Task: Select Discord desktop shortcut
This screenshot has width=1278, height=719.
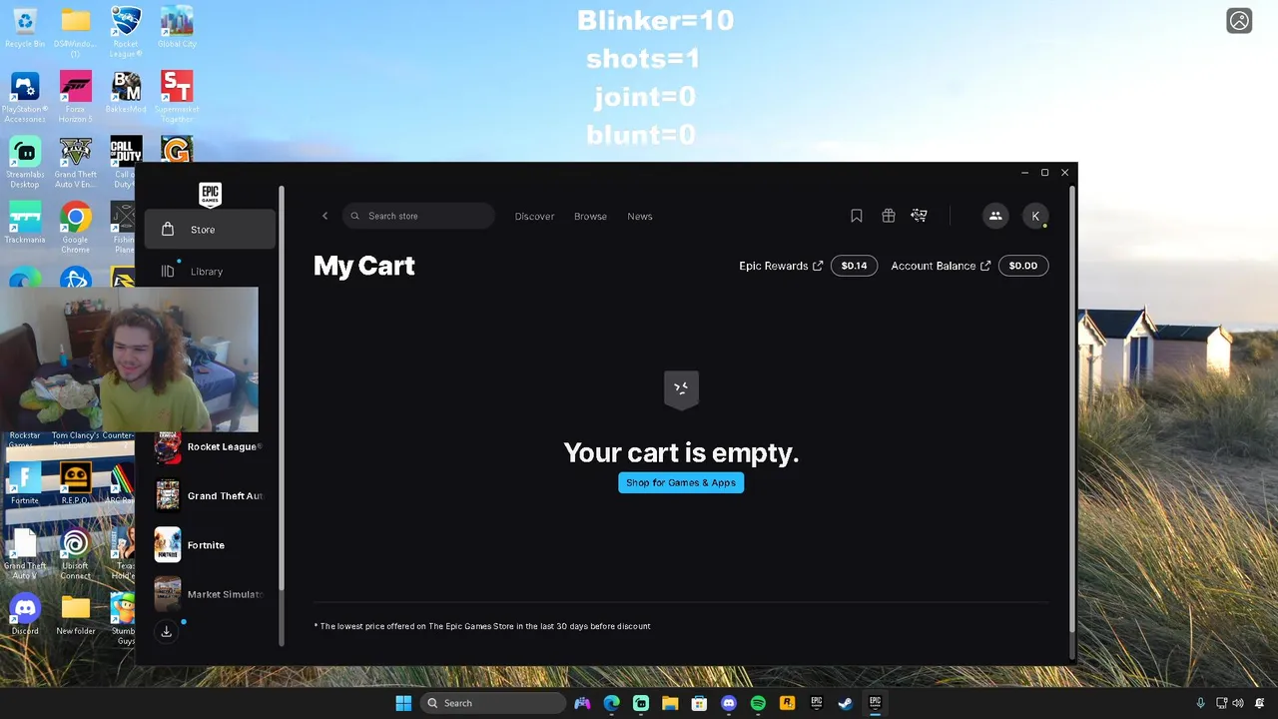Action: (25, 614)
